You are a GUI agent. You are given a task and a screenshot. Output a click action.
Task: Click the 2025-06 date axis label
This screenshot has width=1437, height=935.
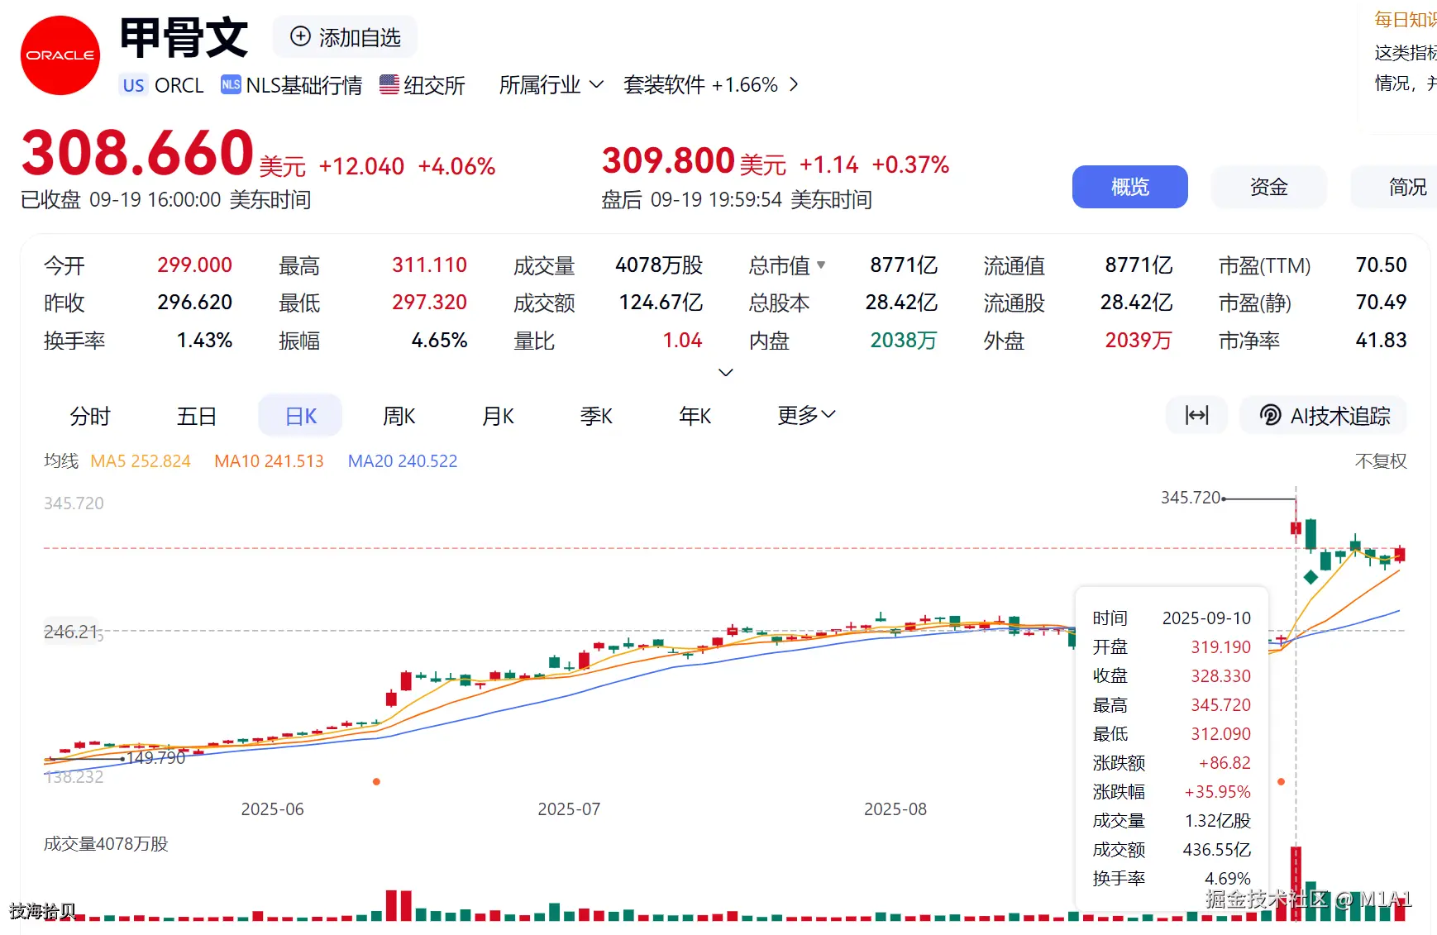pyautogui.click(x=272, y=809)
